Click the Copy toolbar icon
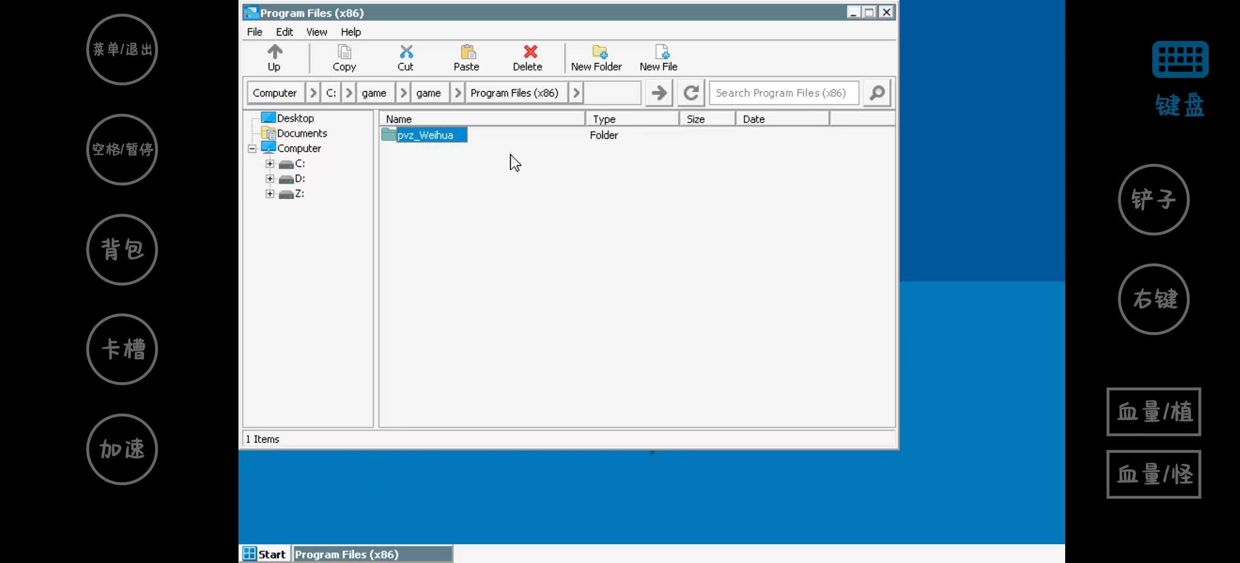This screenshot has width=1240, height=563. [x=344, y=52]
